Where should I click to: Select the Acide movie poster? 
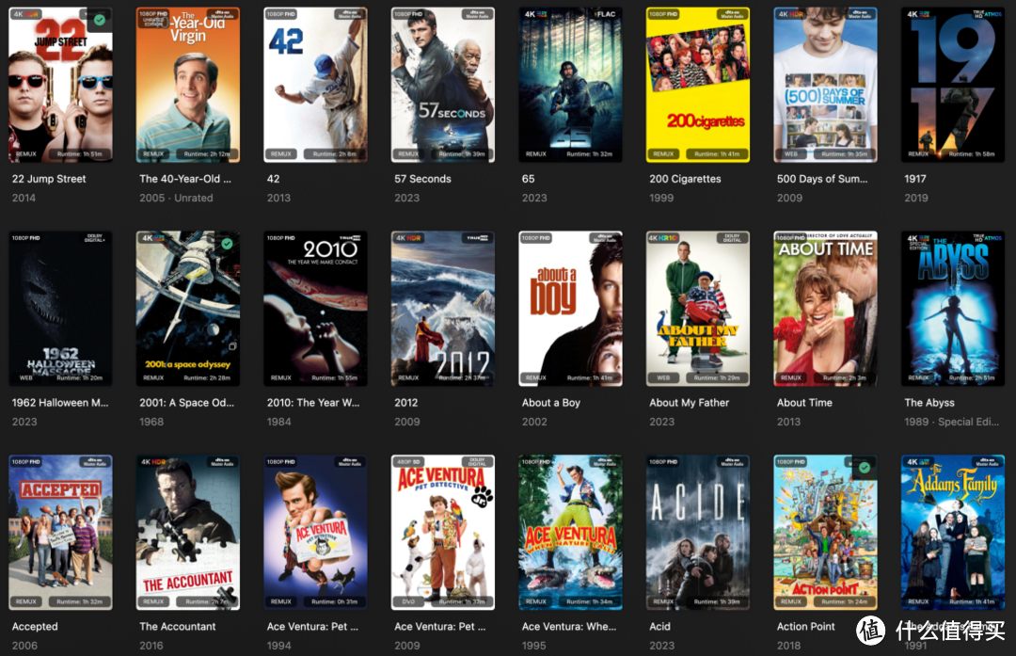click(698, 532)
